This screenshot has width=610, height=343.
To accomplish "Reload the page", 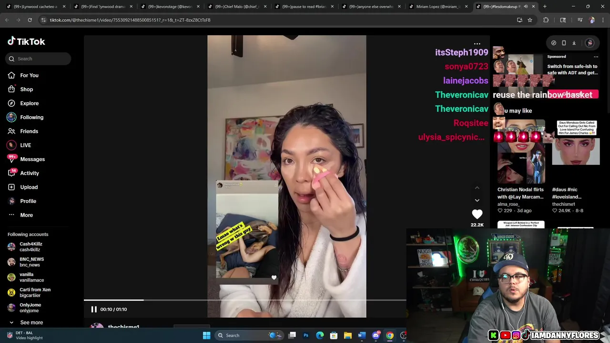I will (x=30, y=20).
